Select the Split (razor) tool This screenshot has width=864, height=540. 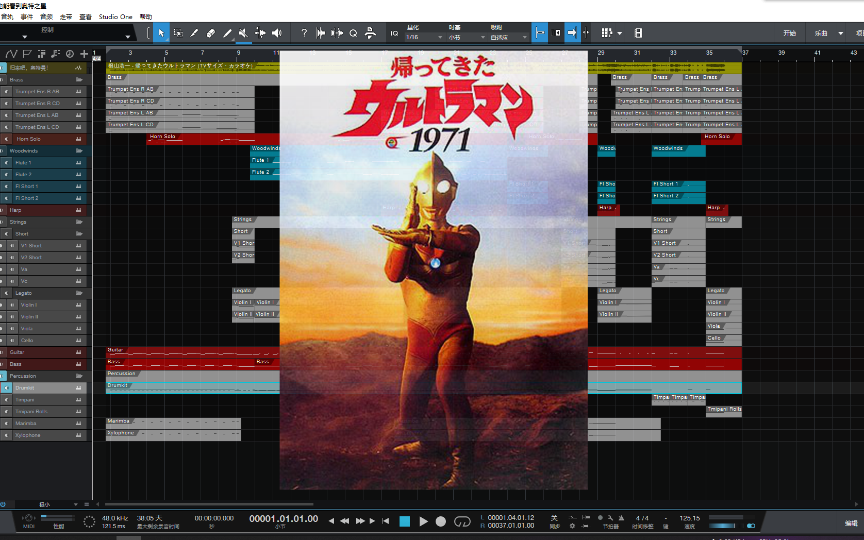click(x=194, y=33)
